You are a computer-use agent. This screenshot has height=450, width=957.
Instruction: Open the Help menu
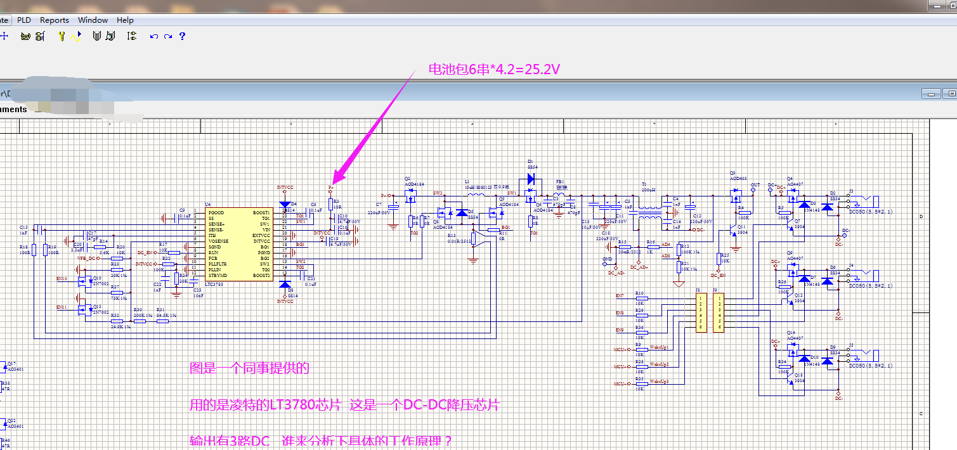click(125, 20)
